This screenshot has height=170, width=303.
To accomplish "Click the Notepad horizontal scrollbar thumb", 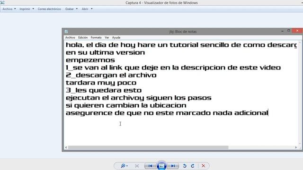I will pos(148,147).
